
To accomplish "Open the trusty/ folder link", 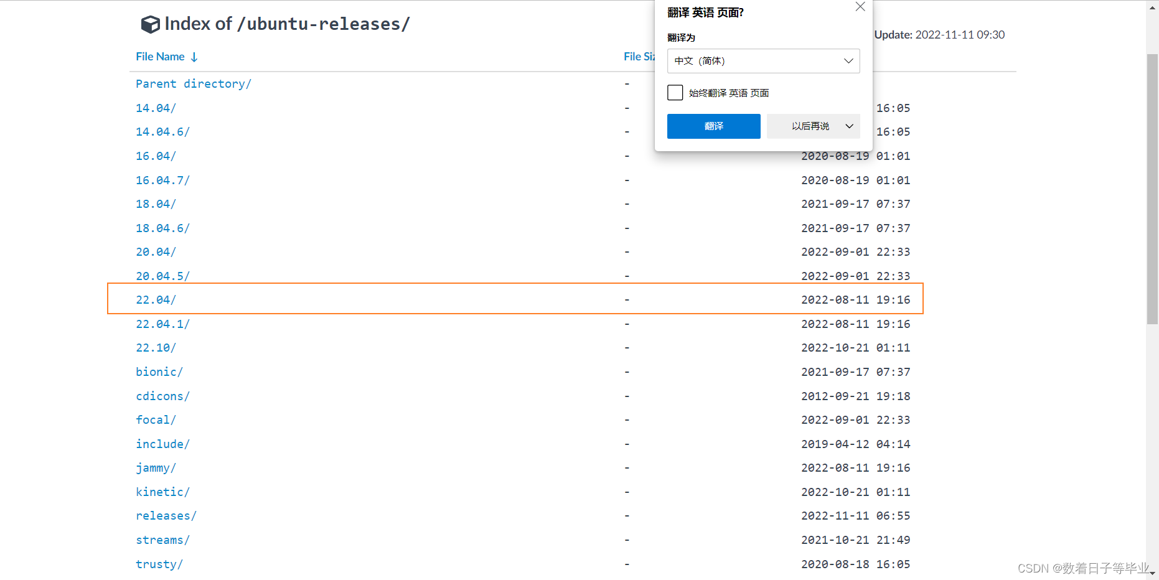I will [159, 564].
